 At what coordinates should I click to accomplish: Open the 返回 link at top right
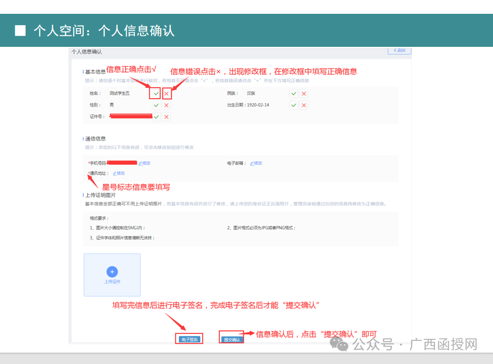click(x=399, y=50)
